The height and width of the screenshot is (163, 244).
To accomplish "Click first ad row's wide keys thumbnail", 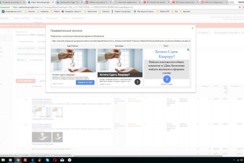I will pyautogui.click(x=42, y=112).
